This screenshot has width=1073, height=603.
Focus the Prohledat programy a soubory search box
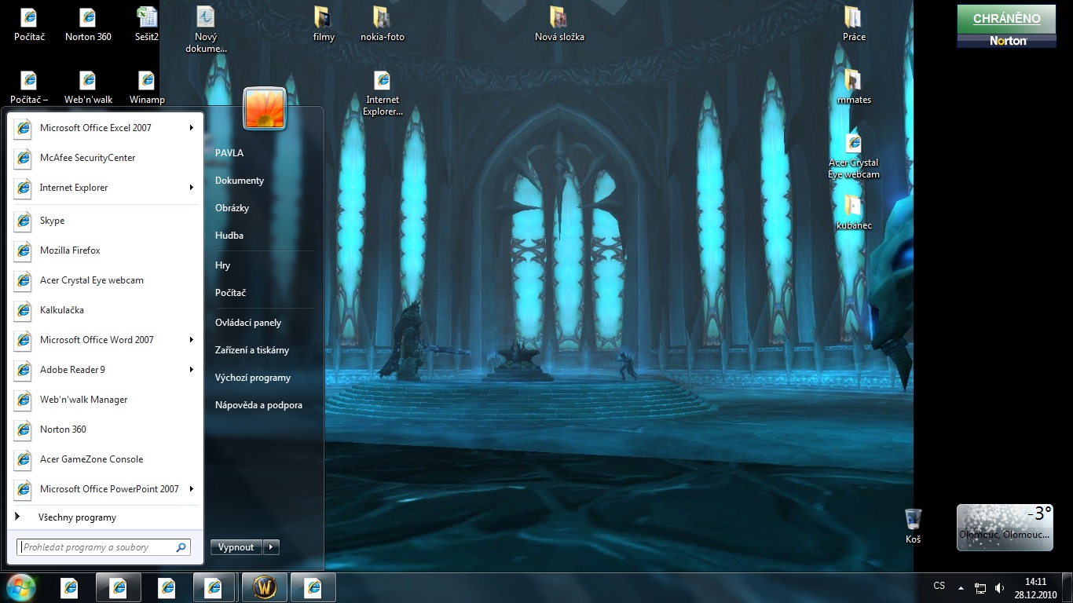(x=104, y=547)
